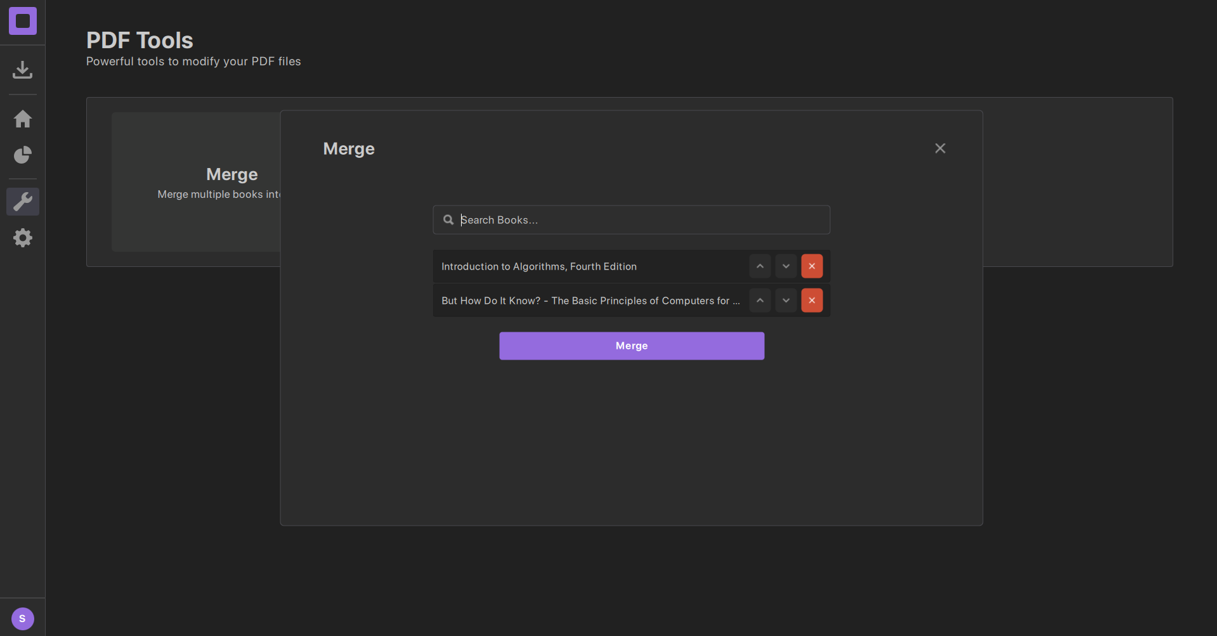Image resolution: width=1217 pixels, height=636 pixels.
Task: Close the Merge dialog with X
Action: click(940, 148)
